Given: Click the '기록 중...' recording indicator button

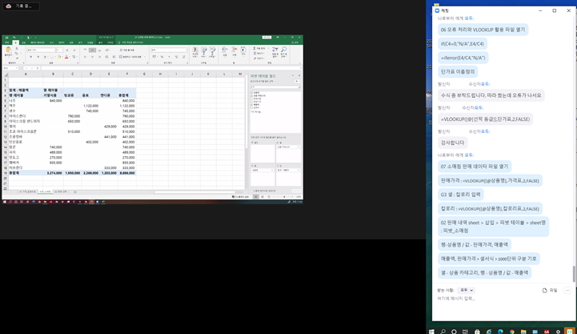Looking at the screenshot, I should (20, 6).
